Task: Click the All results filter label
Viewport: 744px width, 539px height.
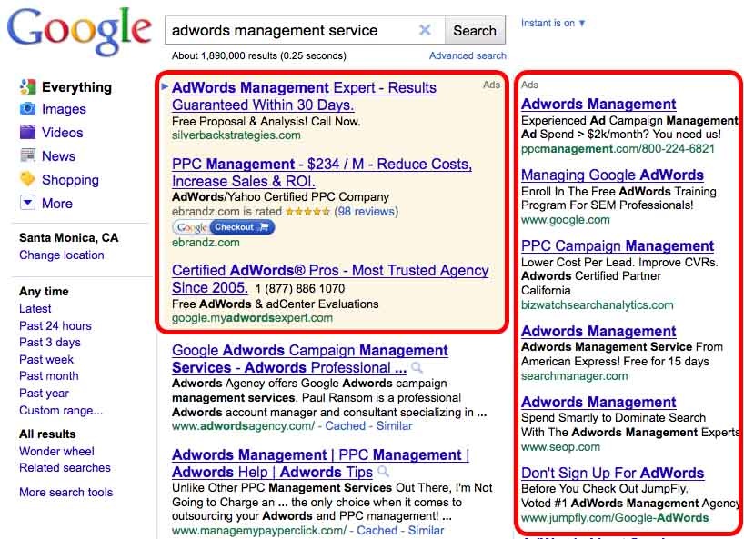Action: [x=47, y=434]
